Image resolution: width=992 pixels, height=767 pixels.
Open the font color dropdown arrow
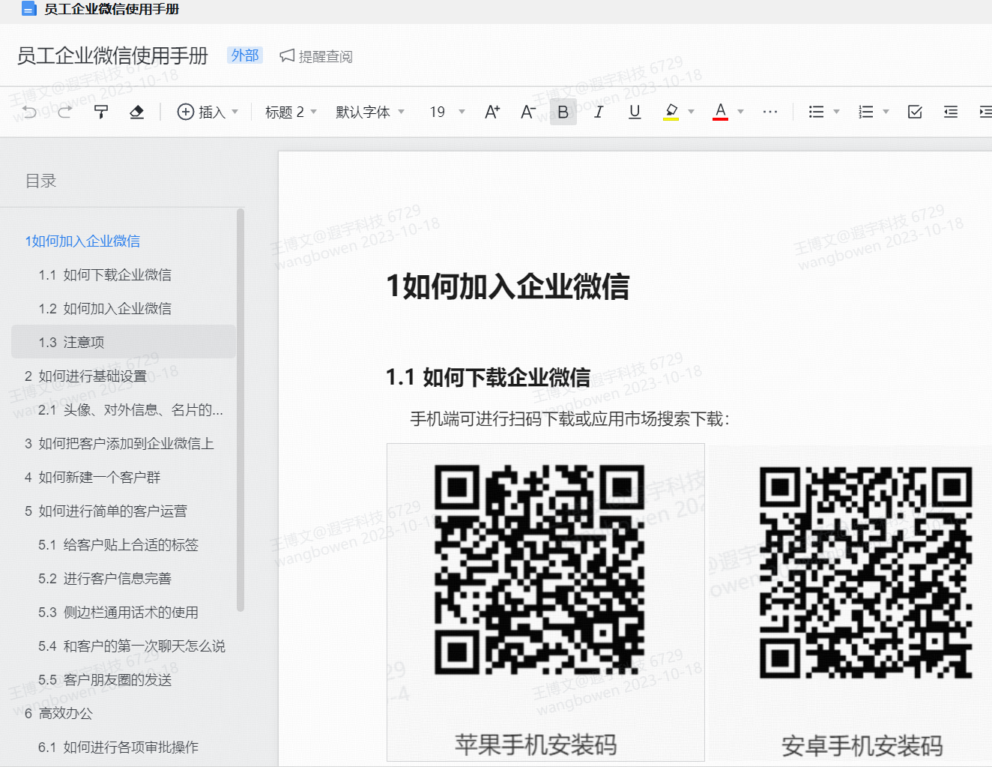740,112
